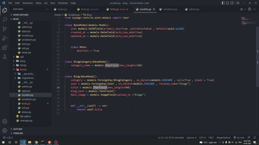
Task: Click the Blog class breadcrumb
Action: point(87,15)
